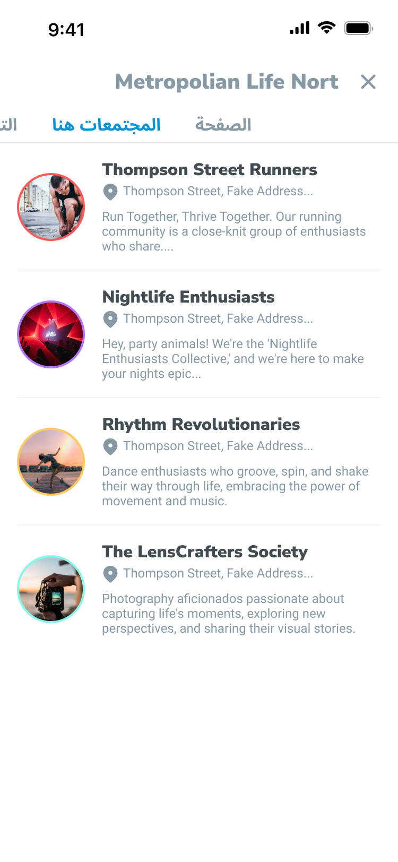Tap location pin under The LensCrafters Society
The image size is (398, 862).
tap(110, 574)
